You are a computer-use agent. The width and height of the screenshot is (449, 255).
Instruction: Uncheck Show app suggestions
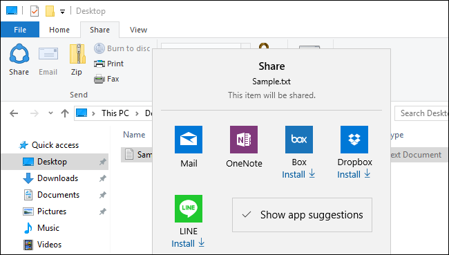click(x=302, y=215)
